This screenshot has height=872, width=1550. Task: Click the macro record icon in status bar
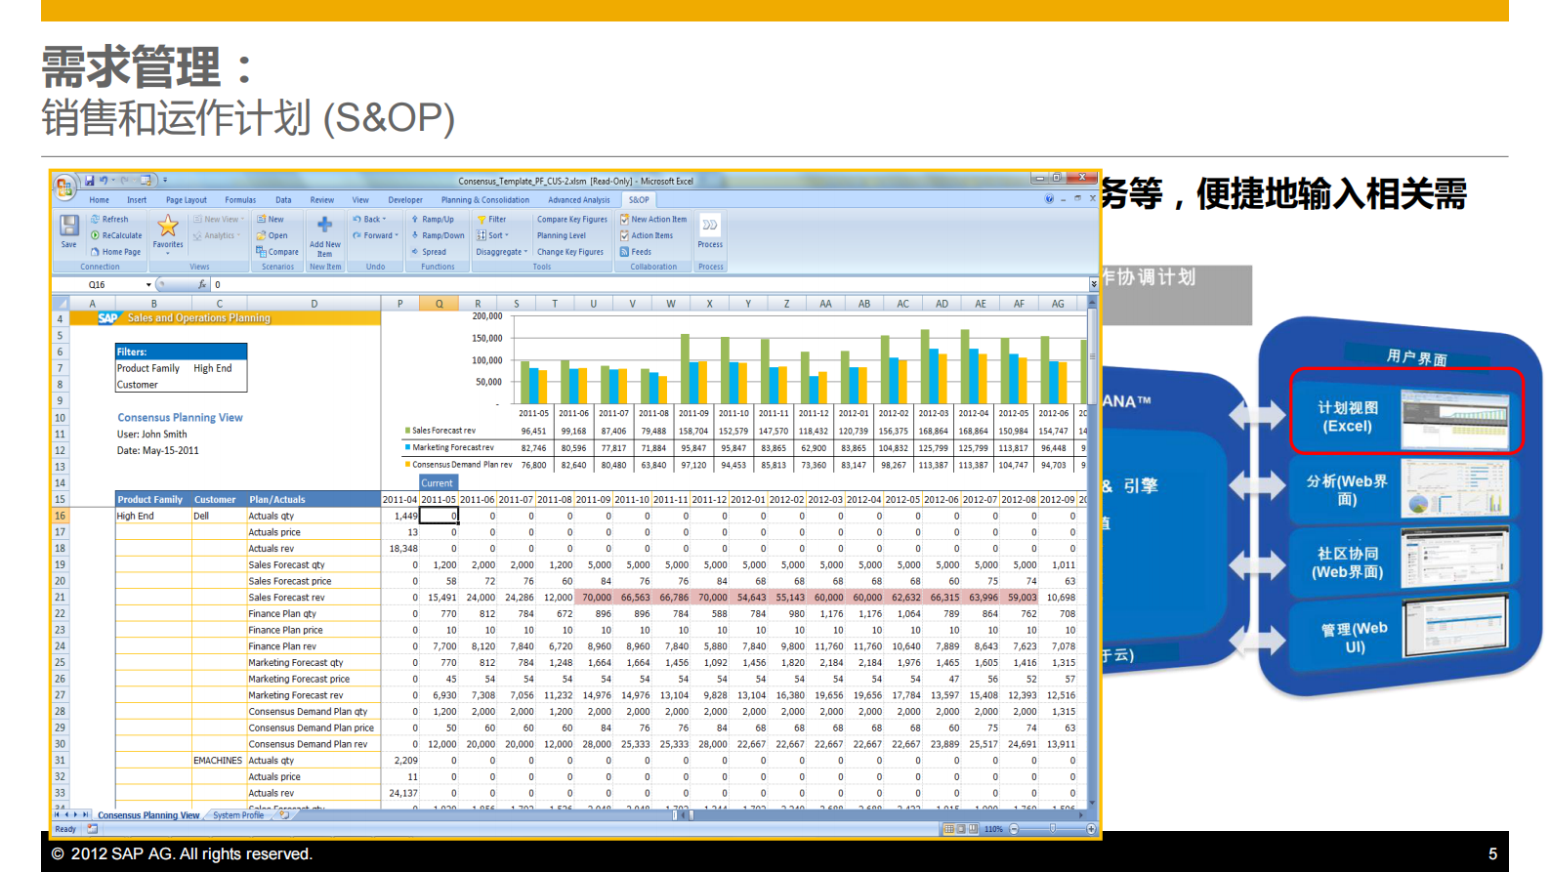(x=92, y=829)
